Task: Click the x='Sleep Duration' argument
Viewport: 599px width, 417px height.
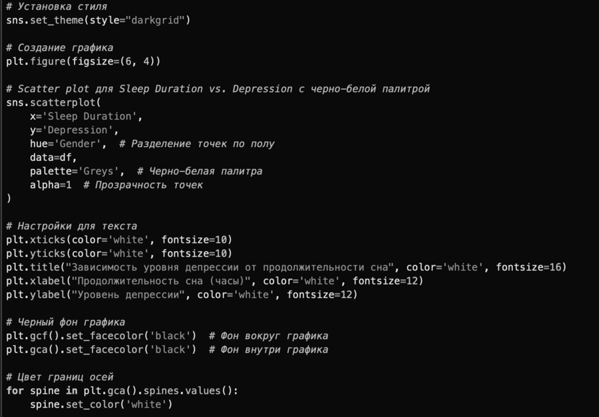Action: tap(86, 116)
